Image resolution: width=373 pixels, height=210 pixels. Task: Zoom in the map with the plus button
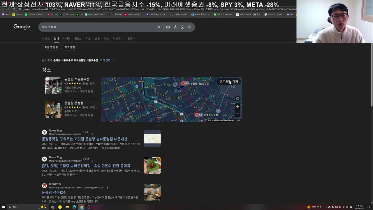click(237, 106)
